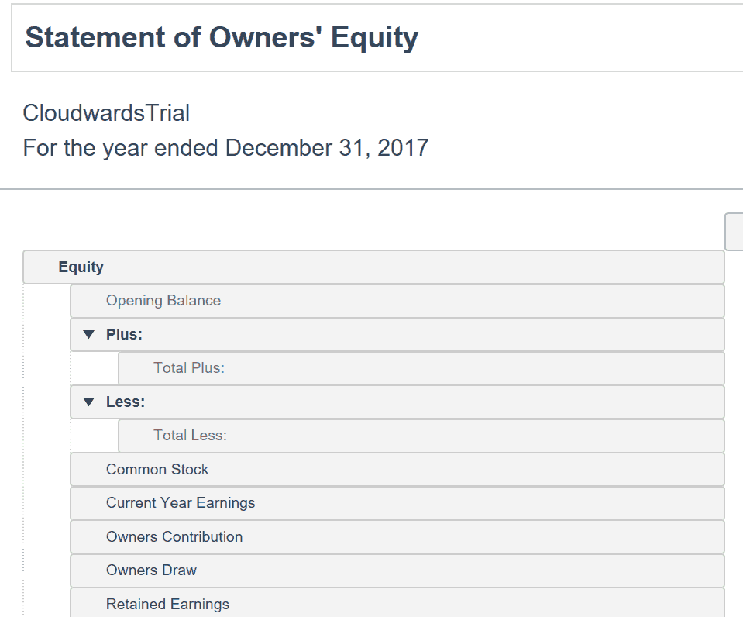Select the Owners Contribution row

(x=397, y=536)
